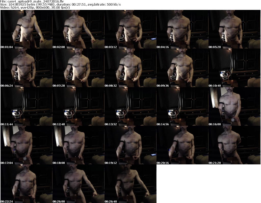The height and width of the screenshot is (203, 261).
Task: Pick the thumbnail stamped 00:21:20
Action: point(234,145)
